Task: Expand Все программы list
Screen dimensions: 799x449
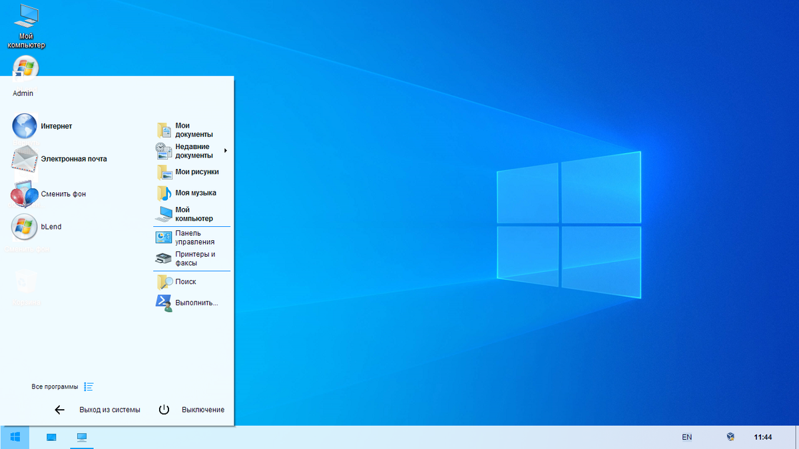Action: 63,386
